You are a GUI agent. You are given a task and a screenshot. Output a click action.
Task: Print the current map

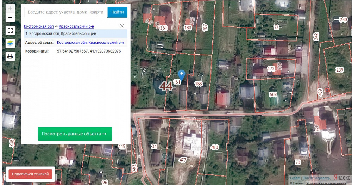[10, 56]
